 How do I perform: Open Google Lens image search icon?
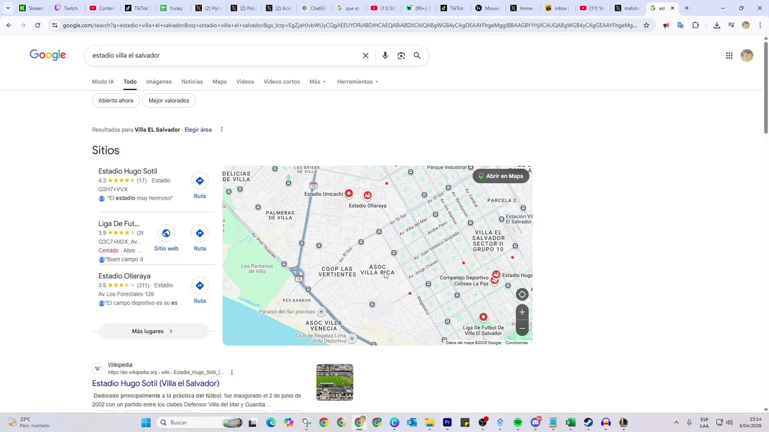click(x=401, y=55)
